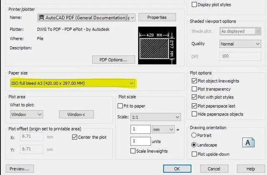Uncheck Center the plot

tap(75, 137)
